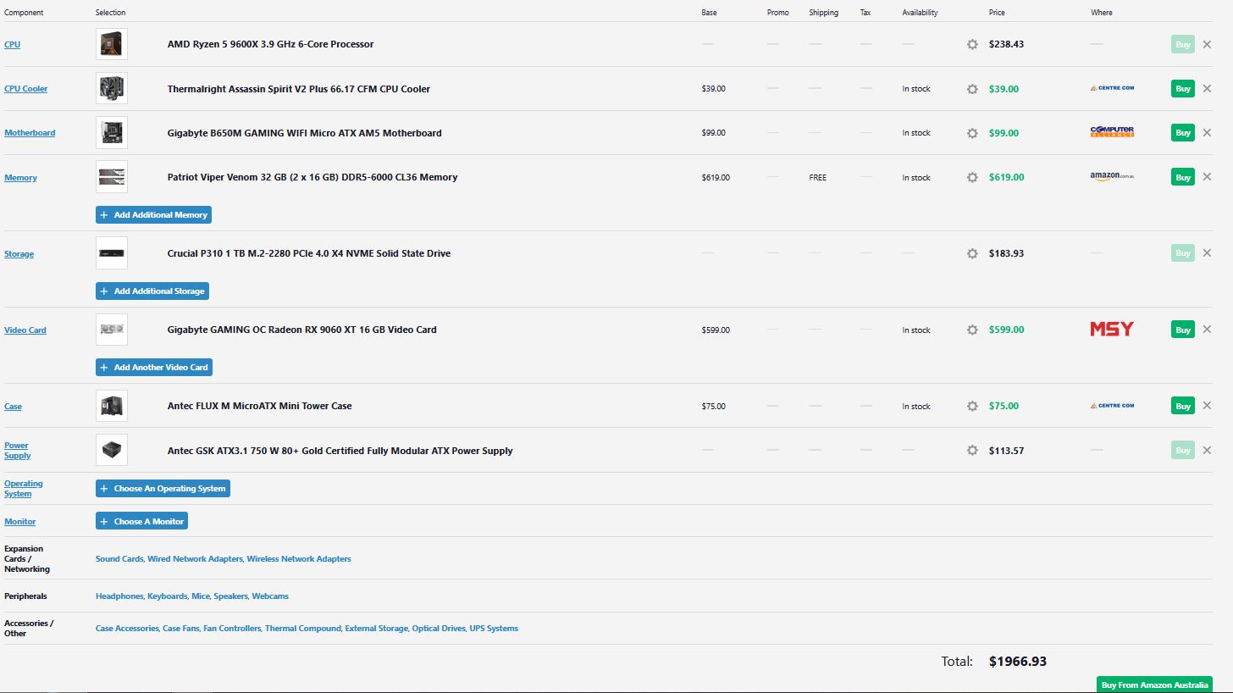1233x693 pixels.
Task: Buy the Gigabyte B650M motherboard
Action: [1183, 132]
